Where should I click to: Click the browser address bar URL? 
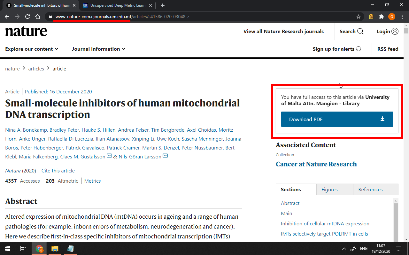point(122,17)
